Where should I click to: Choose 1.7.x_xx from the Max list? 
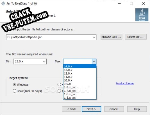(x=80, y=91)
